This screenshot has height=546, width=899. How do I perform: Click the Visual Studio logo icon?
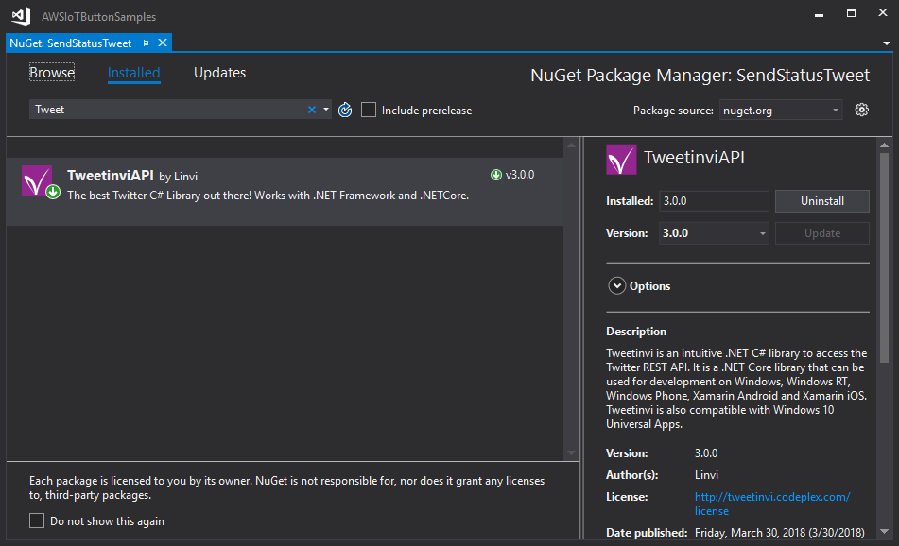click(x=21, y=16)
